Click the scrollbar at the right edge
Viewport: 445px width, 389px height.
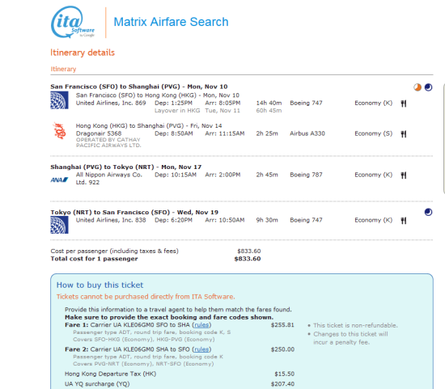tap(443, 139)
